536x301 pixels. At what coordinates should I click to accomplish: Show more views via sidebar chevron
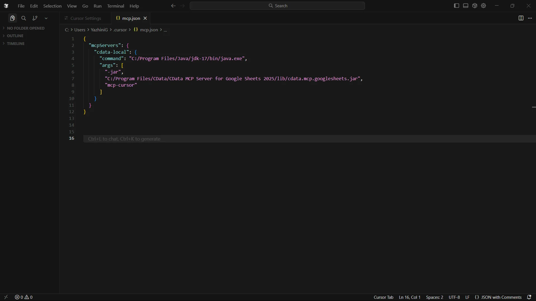coord(46,18)
